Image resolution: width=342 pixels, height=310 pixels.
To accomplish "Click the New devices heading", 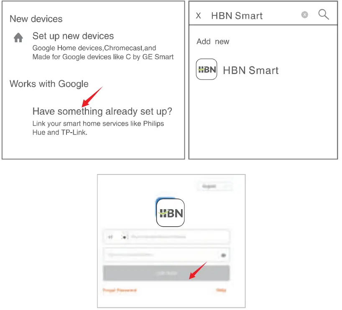I will coord(36,19).
